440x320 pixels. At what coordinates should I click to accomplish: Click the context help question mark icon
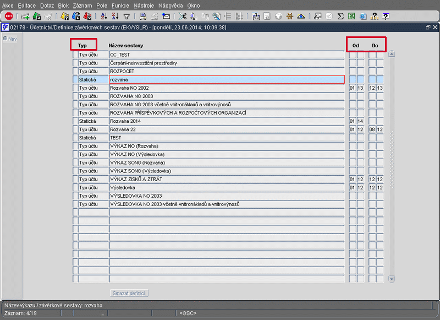click(386, 17)
